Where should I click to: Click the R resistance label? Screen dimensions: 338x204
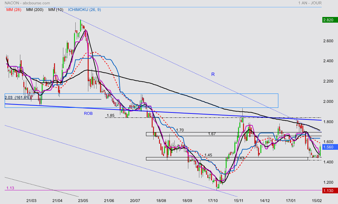tap(213, 75)
